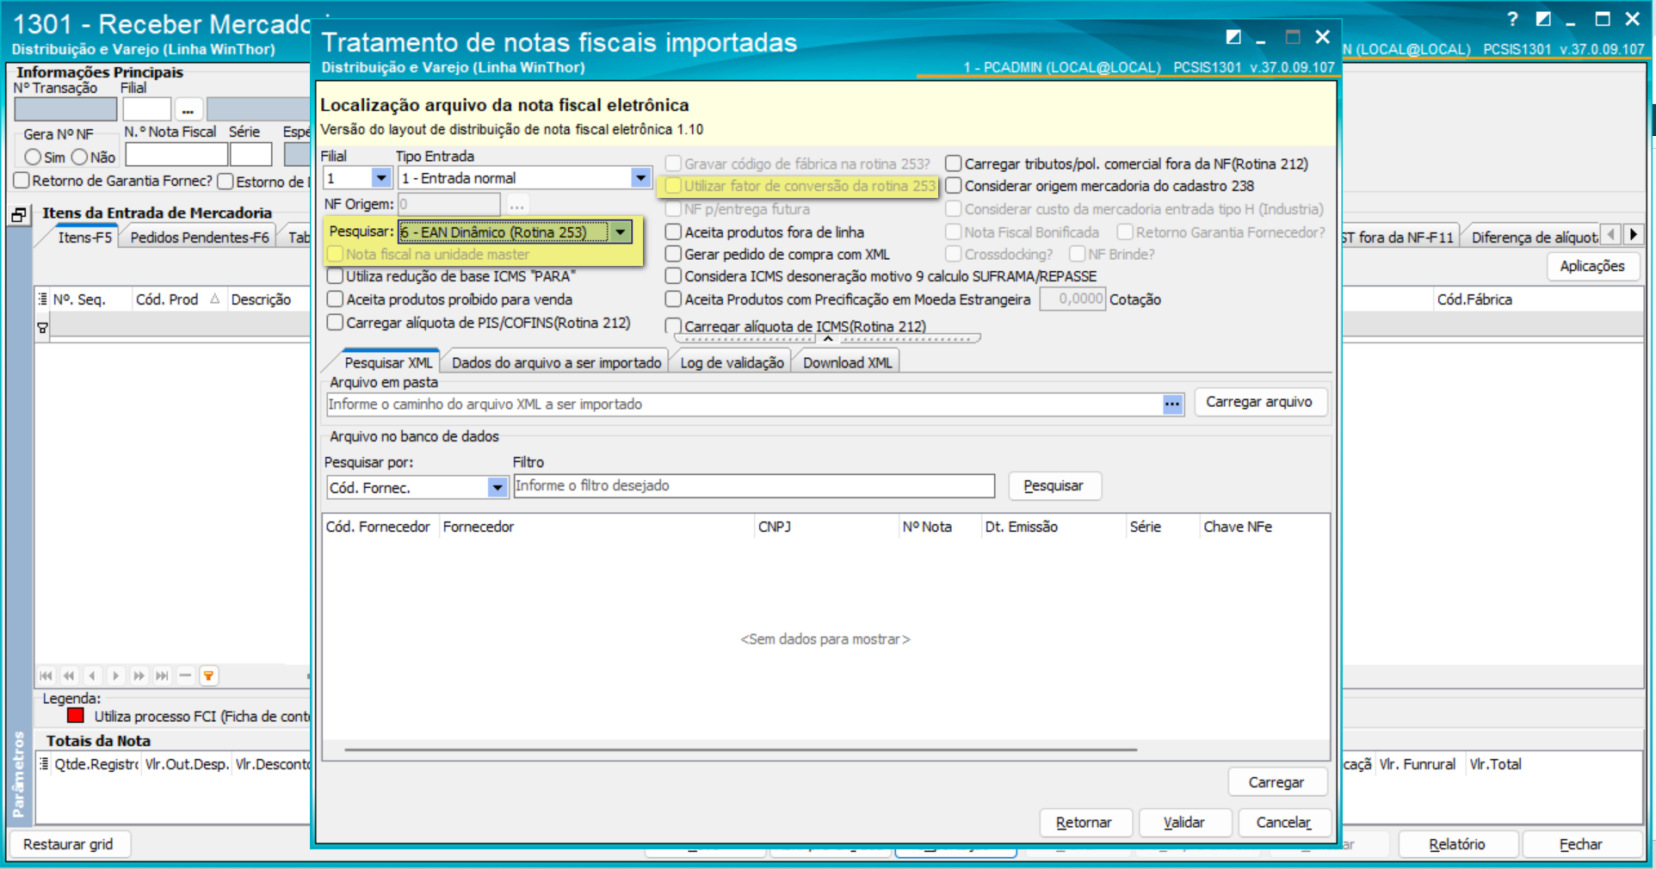This screenshot has width=1656, height=870.
Task: Click filter row funnel icon in items grid
Action: [42, 328]
